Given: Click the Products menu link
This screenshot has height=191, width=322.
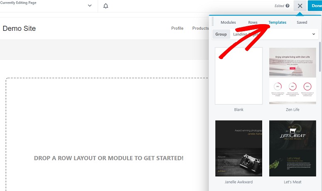Looking at the screenshot, I should (x=200, y=28).
